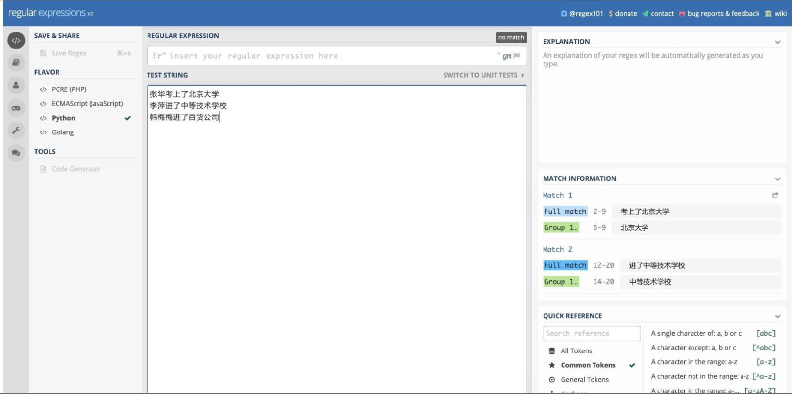Open the @regex101 Twitter link
Screen dimensions: 792x394
(582, 14)
